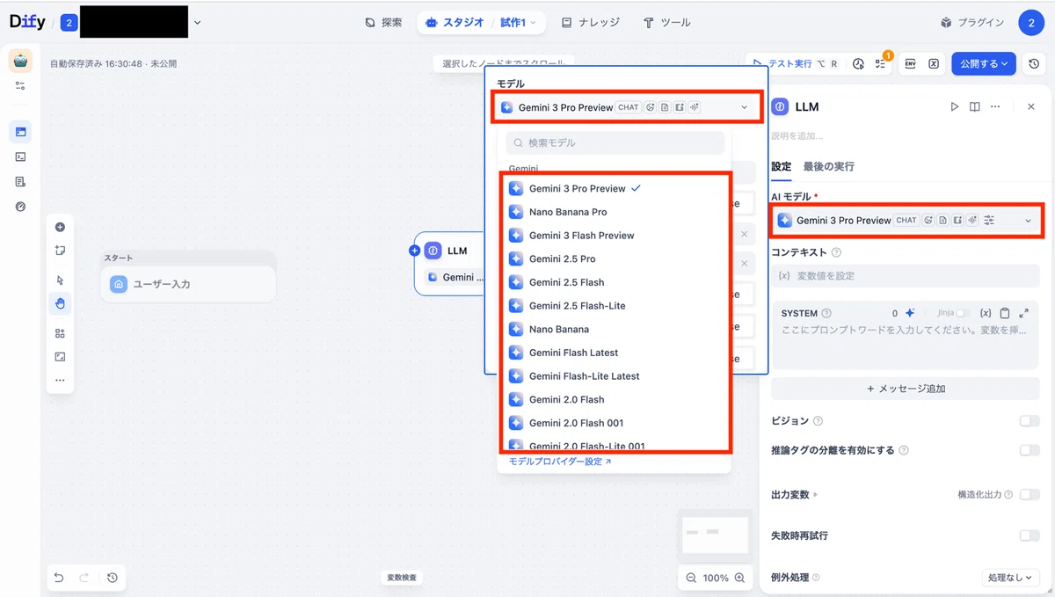
Task: Pick Gemini Flash Latest model
Action: click(x=615, y=353)
